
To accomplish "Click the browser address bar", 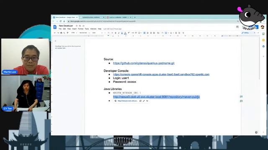I will [153, 21].
